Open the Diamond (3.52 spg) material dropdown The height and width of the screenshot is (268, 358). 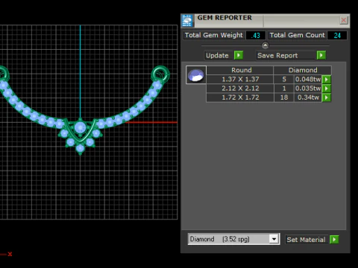pyautogui.click(x=233, y=239)
